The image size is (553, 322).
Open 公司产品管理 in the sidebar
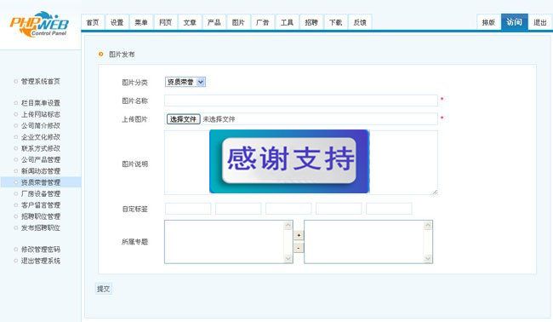coord(41,159)
